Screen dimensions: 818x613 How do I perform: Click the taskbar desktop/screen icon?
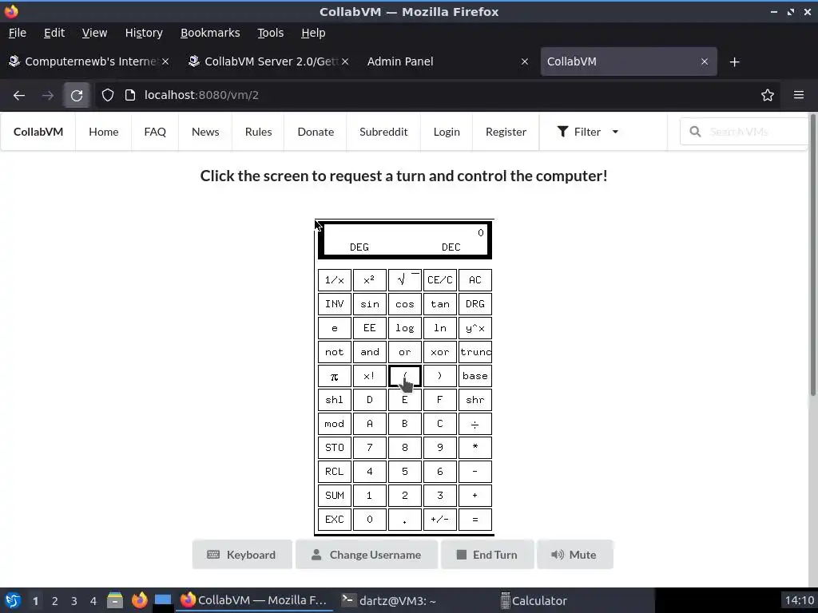163,600
